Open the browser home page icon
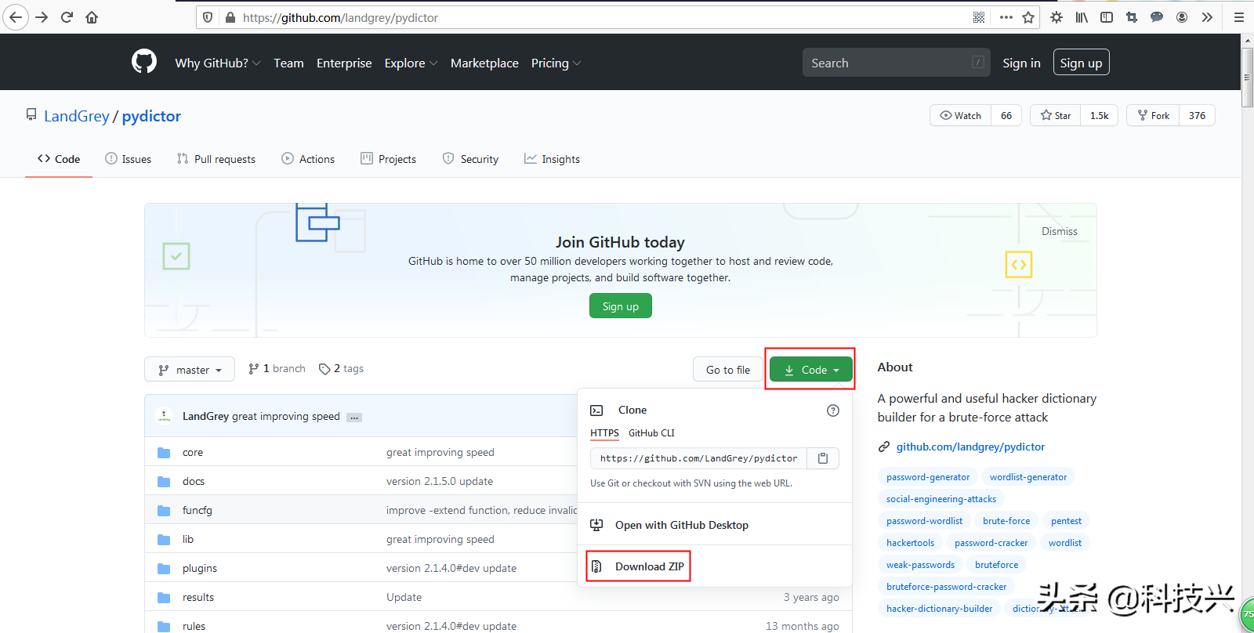This screenshot has width=1254, height=633. (92, 17)
